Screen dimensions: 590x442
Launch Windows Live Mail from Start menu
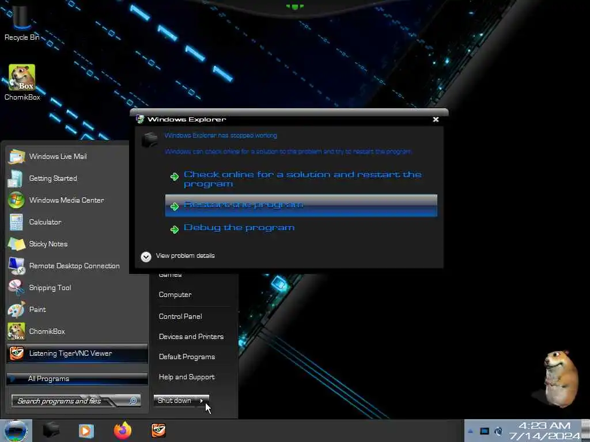click(x=77, y=157)
